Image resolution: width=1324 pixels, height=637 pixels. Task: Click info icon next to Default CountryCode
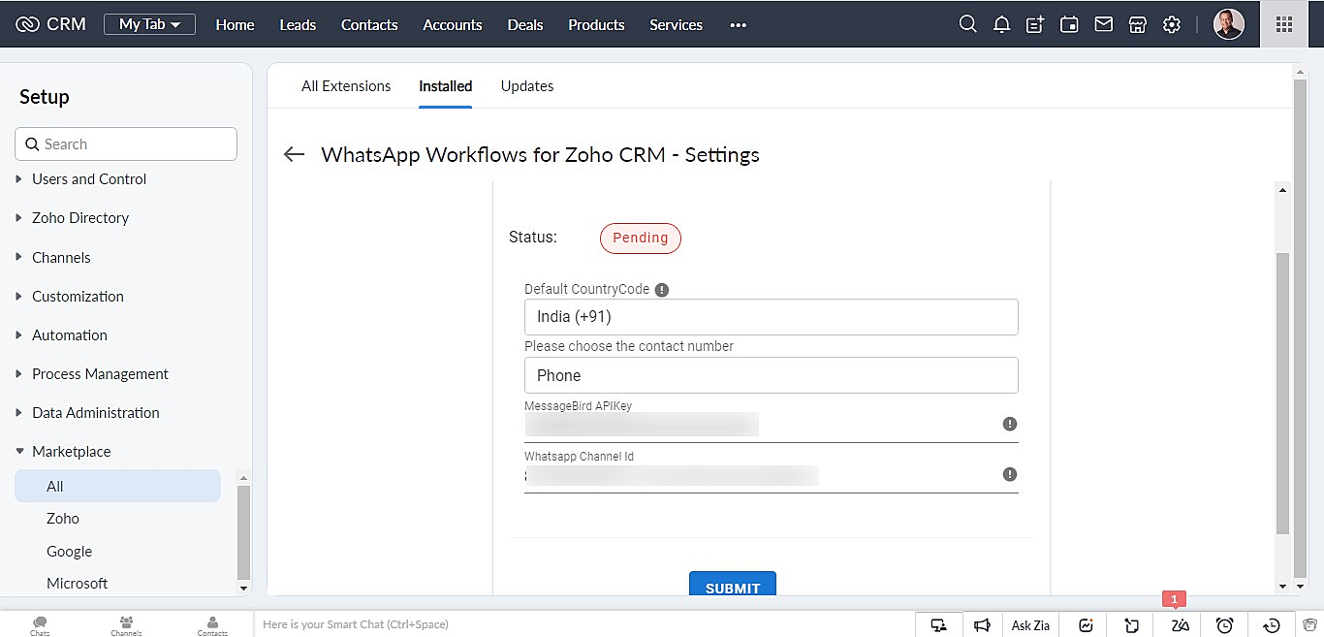[x=662, y=290]
